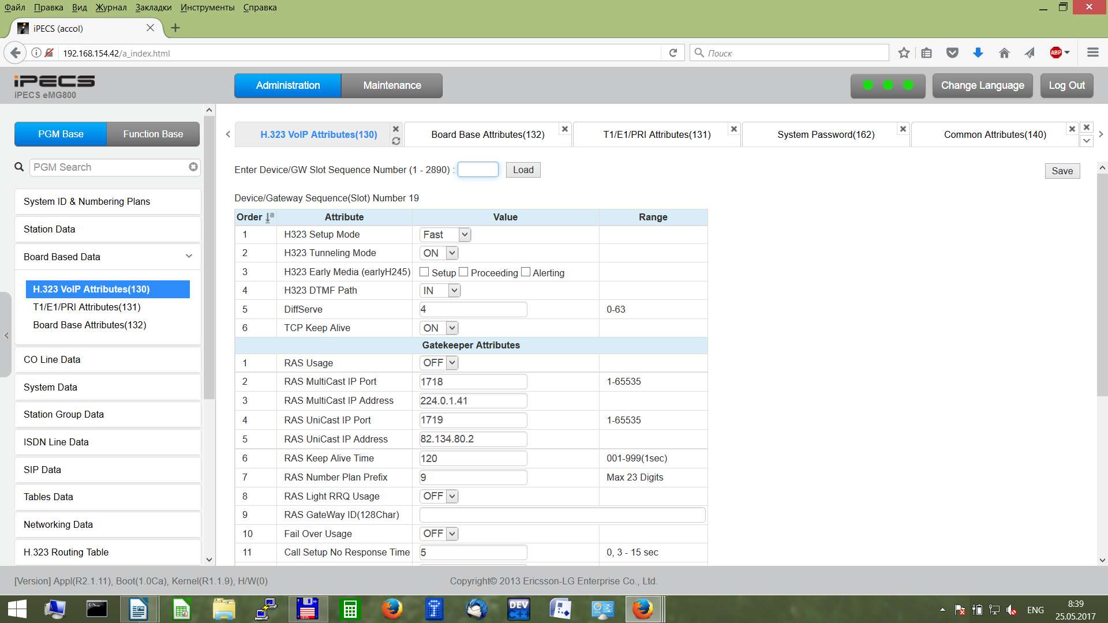Switch to the Maintenance tab
The width and height of the screenshot is (1108, 623).
[x=392, y=85]
